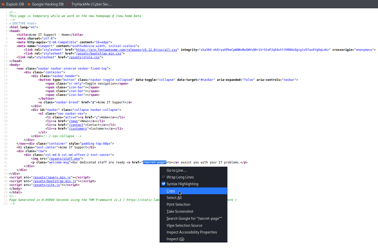Click Inspect (Q) menu entry

pyautogui.click(x=193, y=239)
